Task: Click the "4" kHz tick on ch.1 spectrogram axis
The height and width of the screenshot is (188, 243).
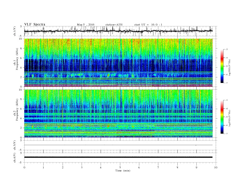Action: point(21,68)
